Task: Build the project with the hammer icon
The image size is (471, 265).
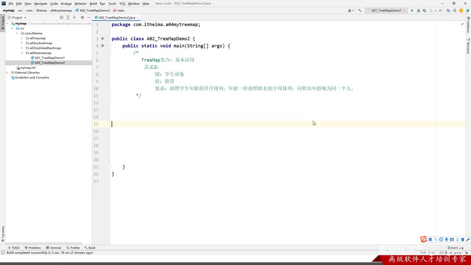Action: tap(360, 11)
